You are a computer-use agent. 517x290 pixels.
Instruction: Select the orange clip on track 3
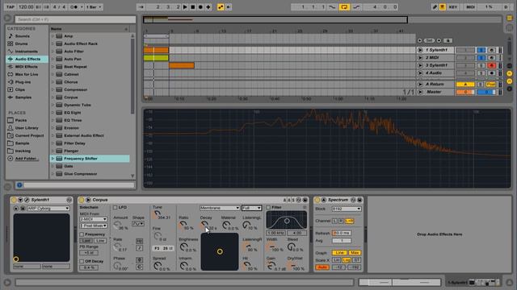coord(182,65)
